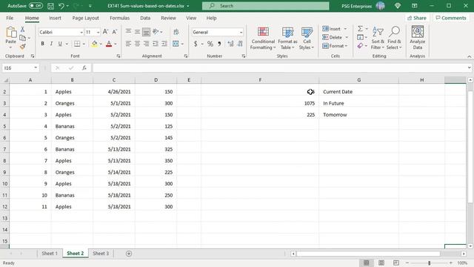The width and height of the screenshot is (474, 267).
Task: Click the Cut scissors icon
Action: click(22, 30)
